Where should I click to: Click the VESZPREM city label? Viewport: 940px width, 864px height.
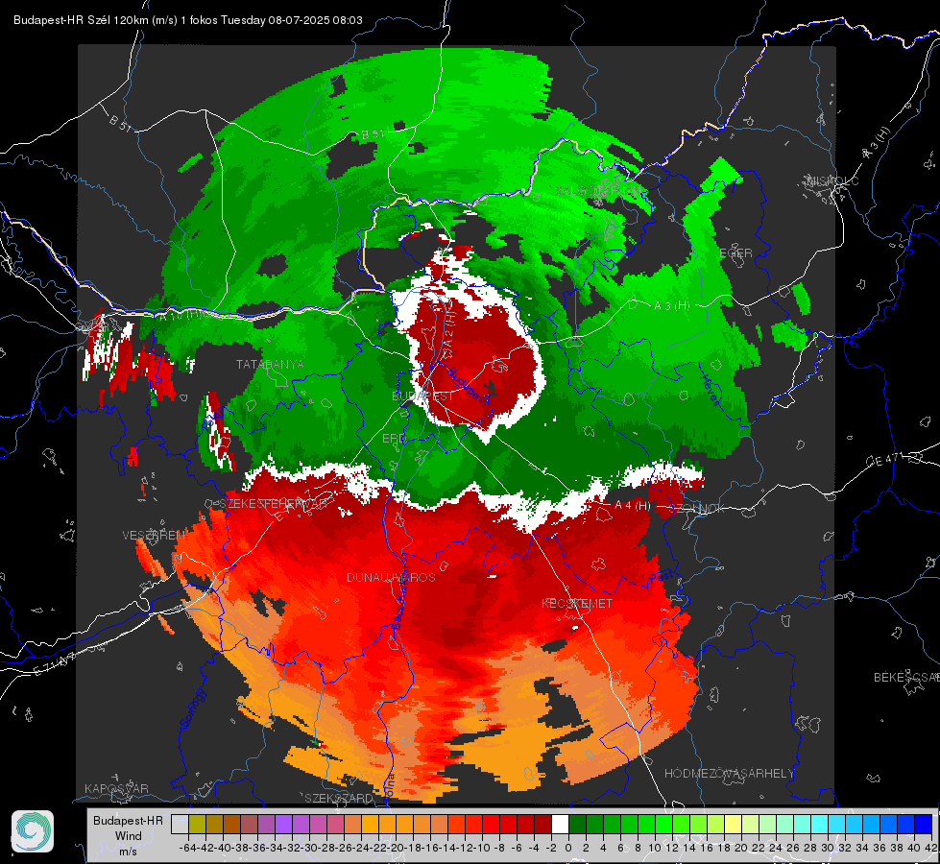coord(154,536)
